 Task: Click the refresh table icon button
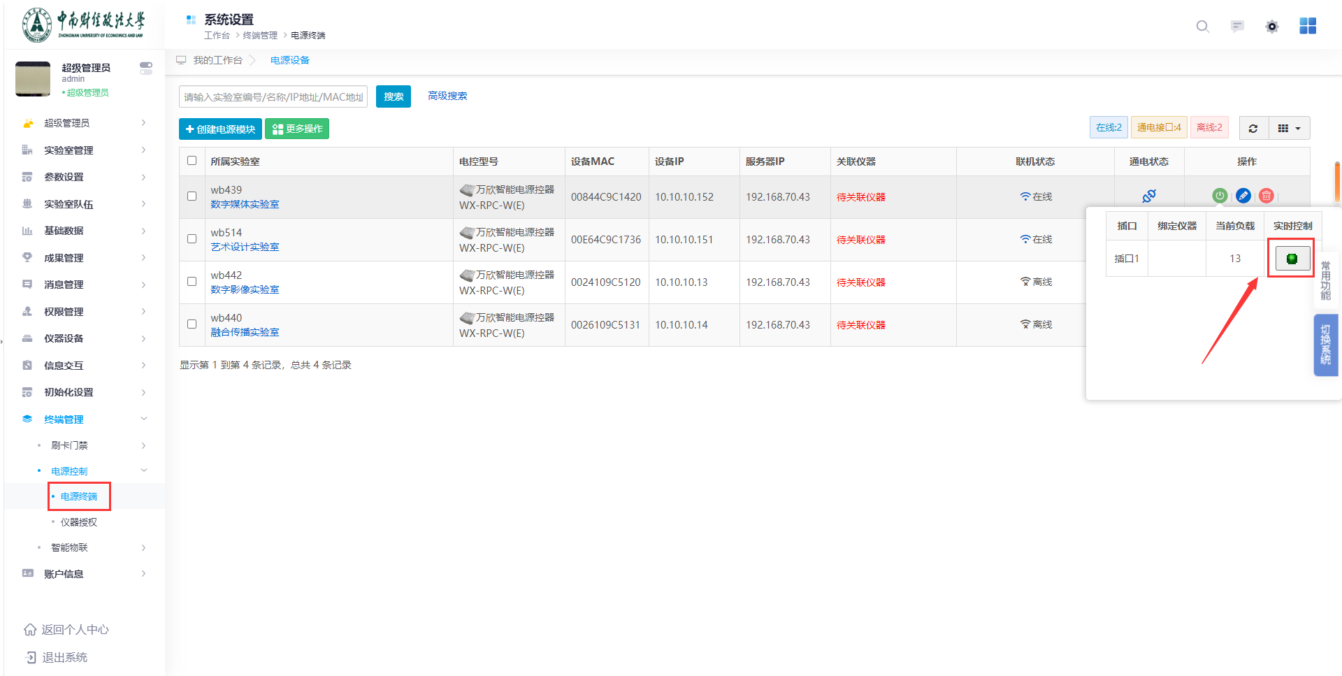pyautogui.click(x=1253, y=129)
